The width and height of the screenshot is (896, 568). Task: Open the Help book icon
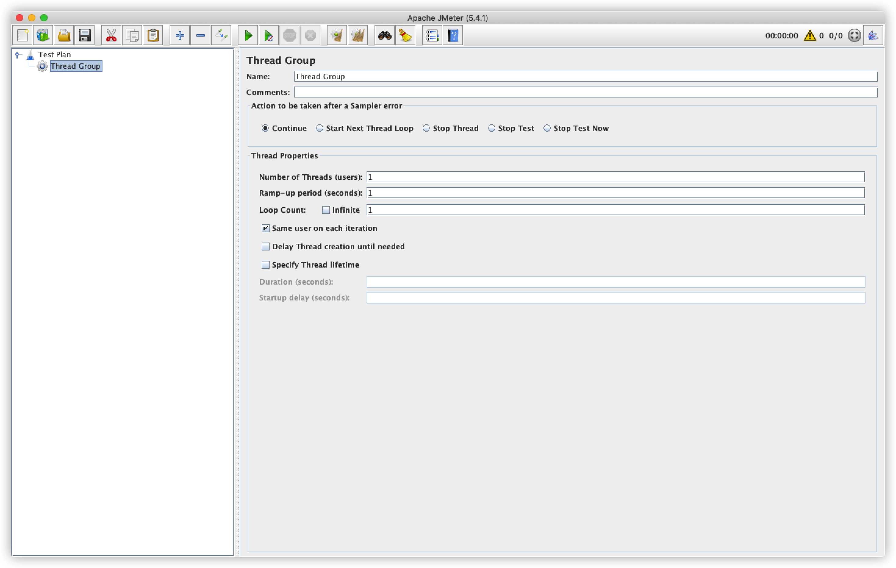[x=453, y=35]
